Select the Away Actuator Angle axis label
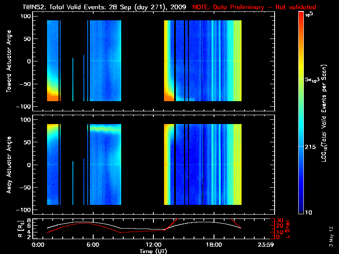The width and height of the screenshot is (339, 254). [x=9, y=165]
